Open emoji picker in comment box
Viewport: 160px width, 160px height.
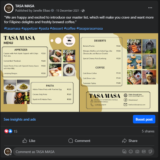tap(131, 151)
